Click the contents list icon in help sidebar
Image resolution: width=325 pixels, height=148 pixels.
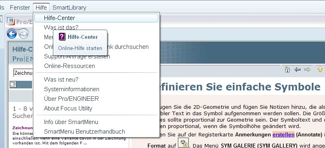click(13, 84)
